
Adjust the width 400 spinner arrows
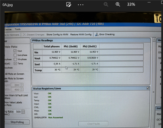22,89
